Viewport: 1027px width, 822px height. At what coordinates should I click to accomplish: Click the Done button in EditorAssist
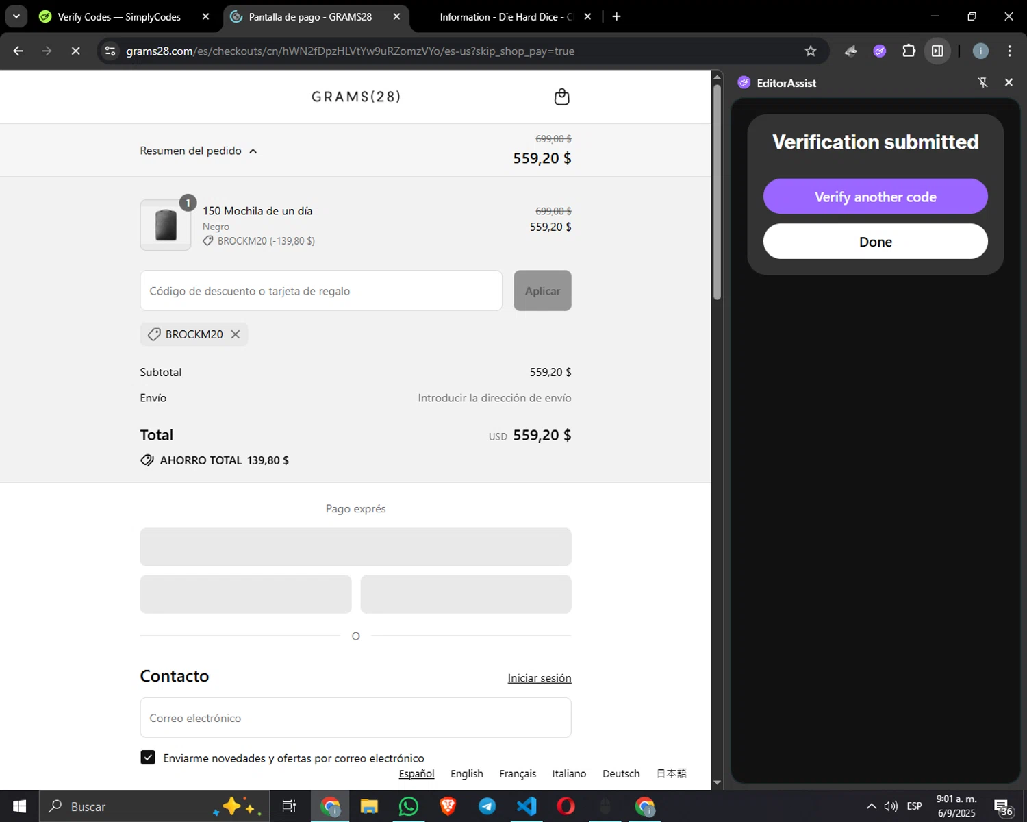coord(875,242)
